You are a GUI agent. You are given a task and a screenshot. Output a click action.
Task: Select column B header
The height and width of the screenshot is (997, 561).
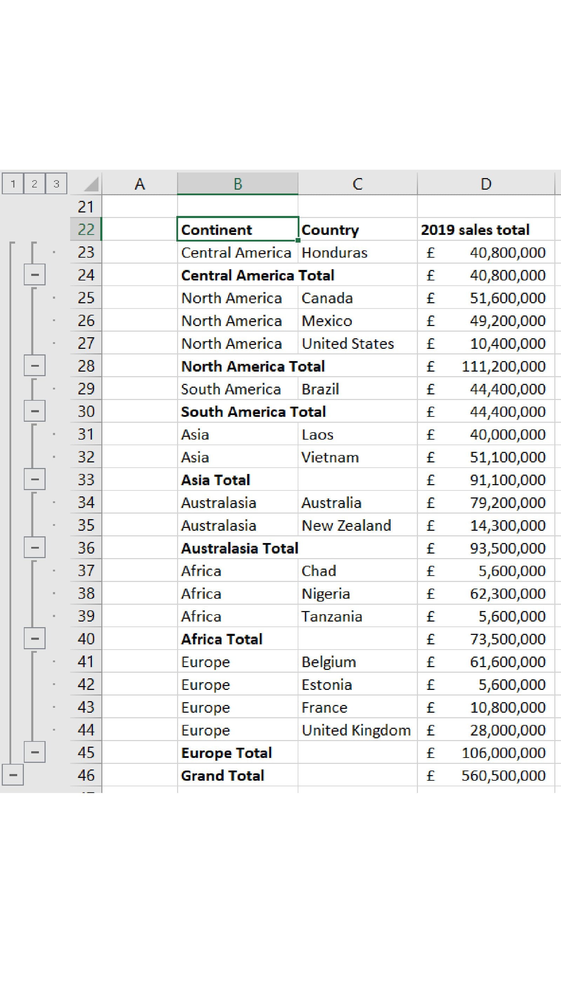coord(238,184)
